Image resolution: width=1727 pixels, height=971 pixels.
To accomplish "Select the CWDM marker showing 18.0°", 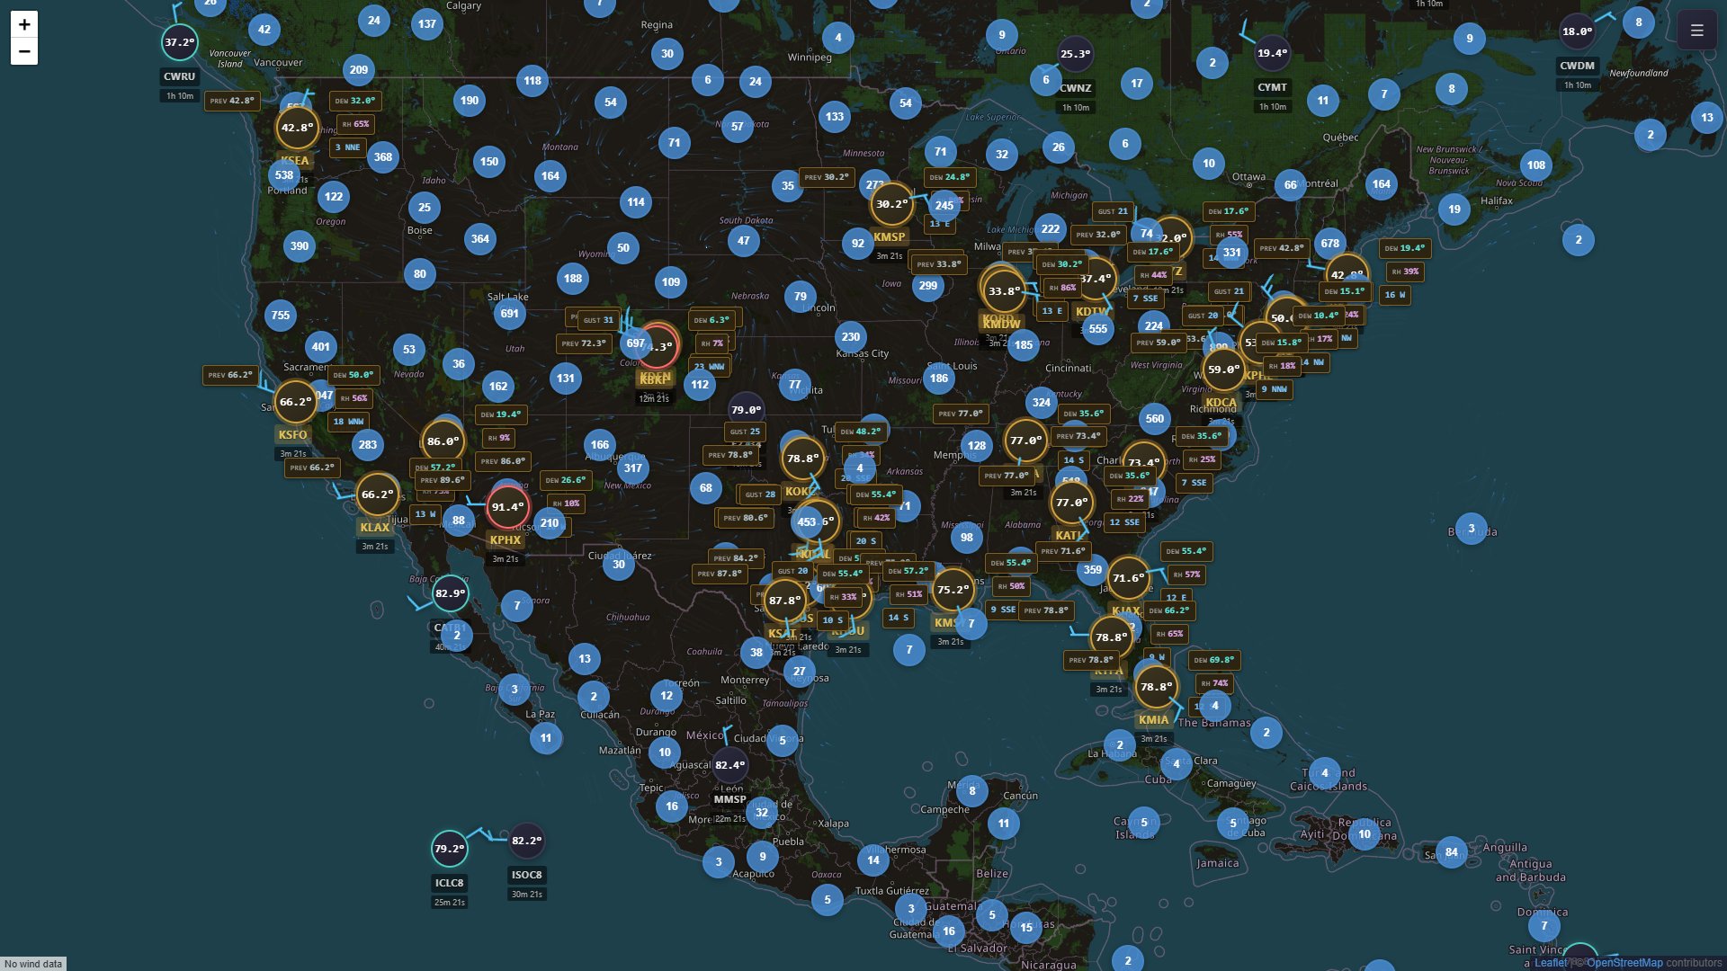I will pyautogui.click(x=1576, y=31).
